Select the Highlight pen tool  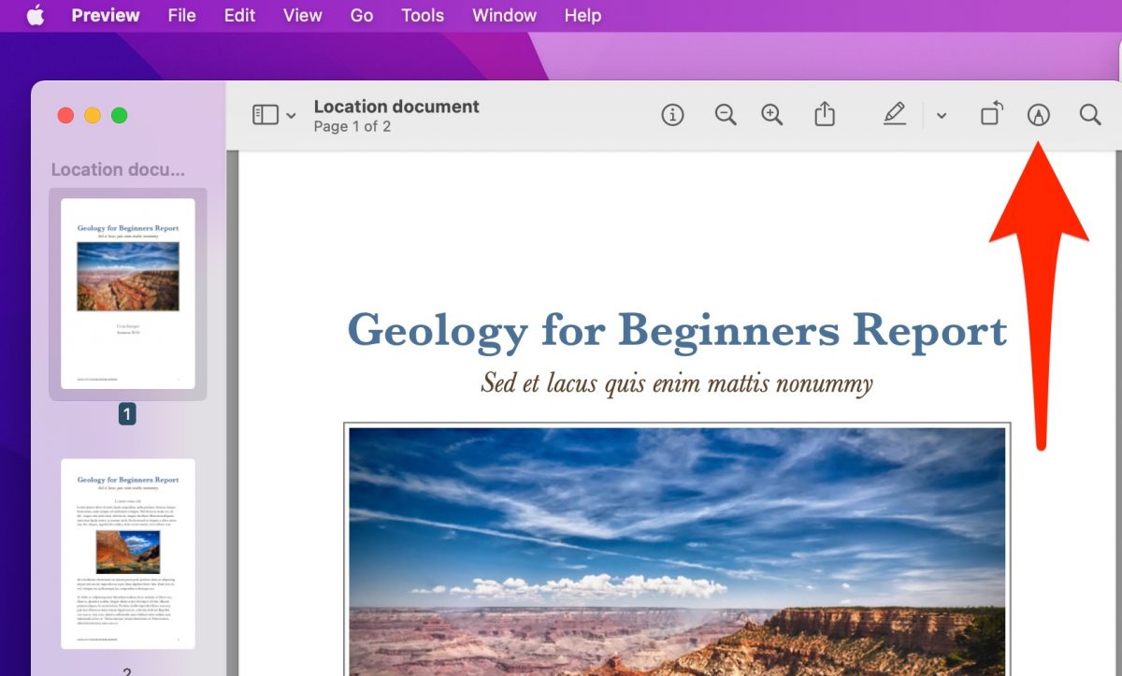click(895, 114)
